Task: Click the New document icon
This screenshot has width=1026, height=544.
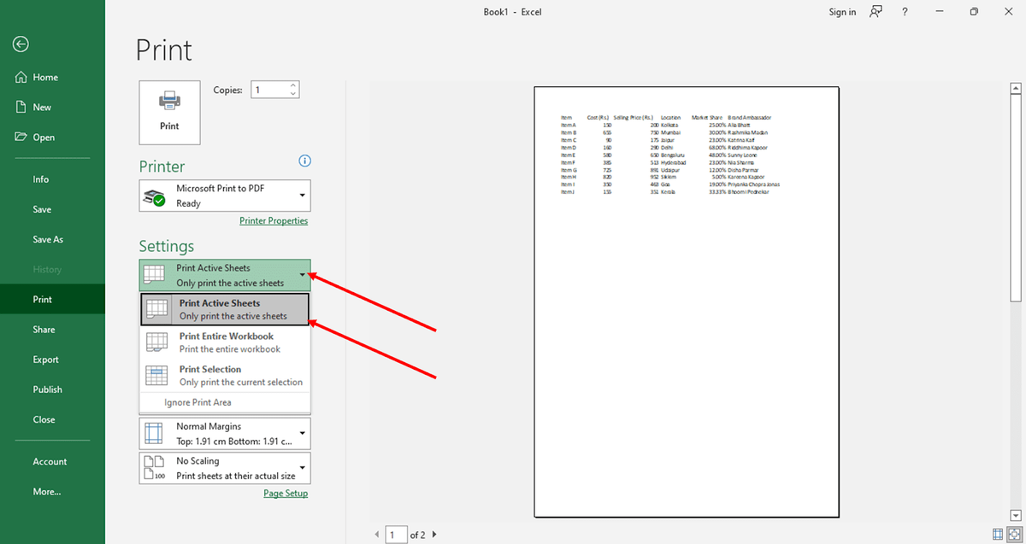Action: click(21, 107)
